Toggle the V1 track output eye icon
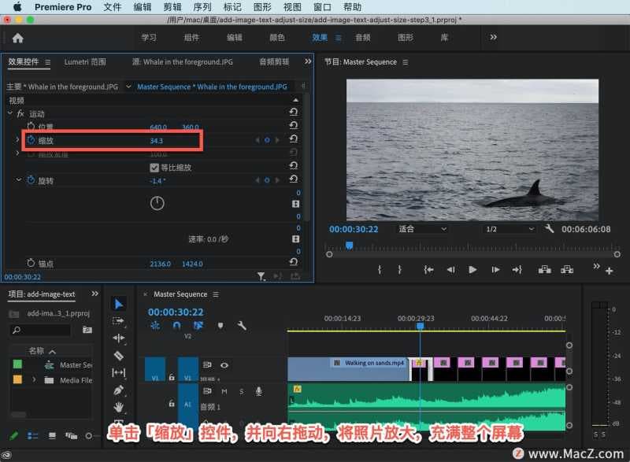The width and height of the screenshot is (630, 462). click(x=224, y=365)
